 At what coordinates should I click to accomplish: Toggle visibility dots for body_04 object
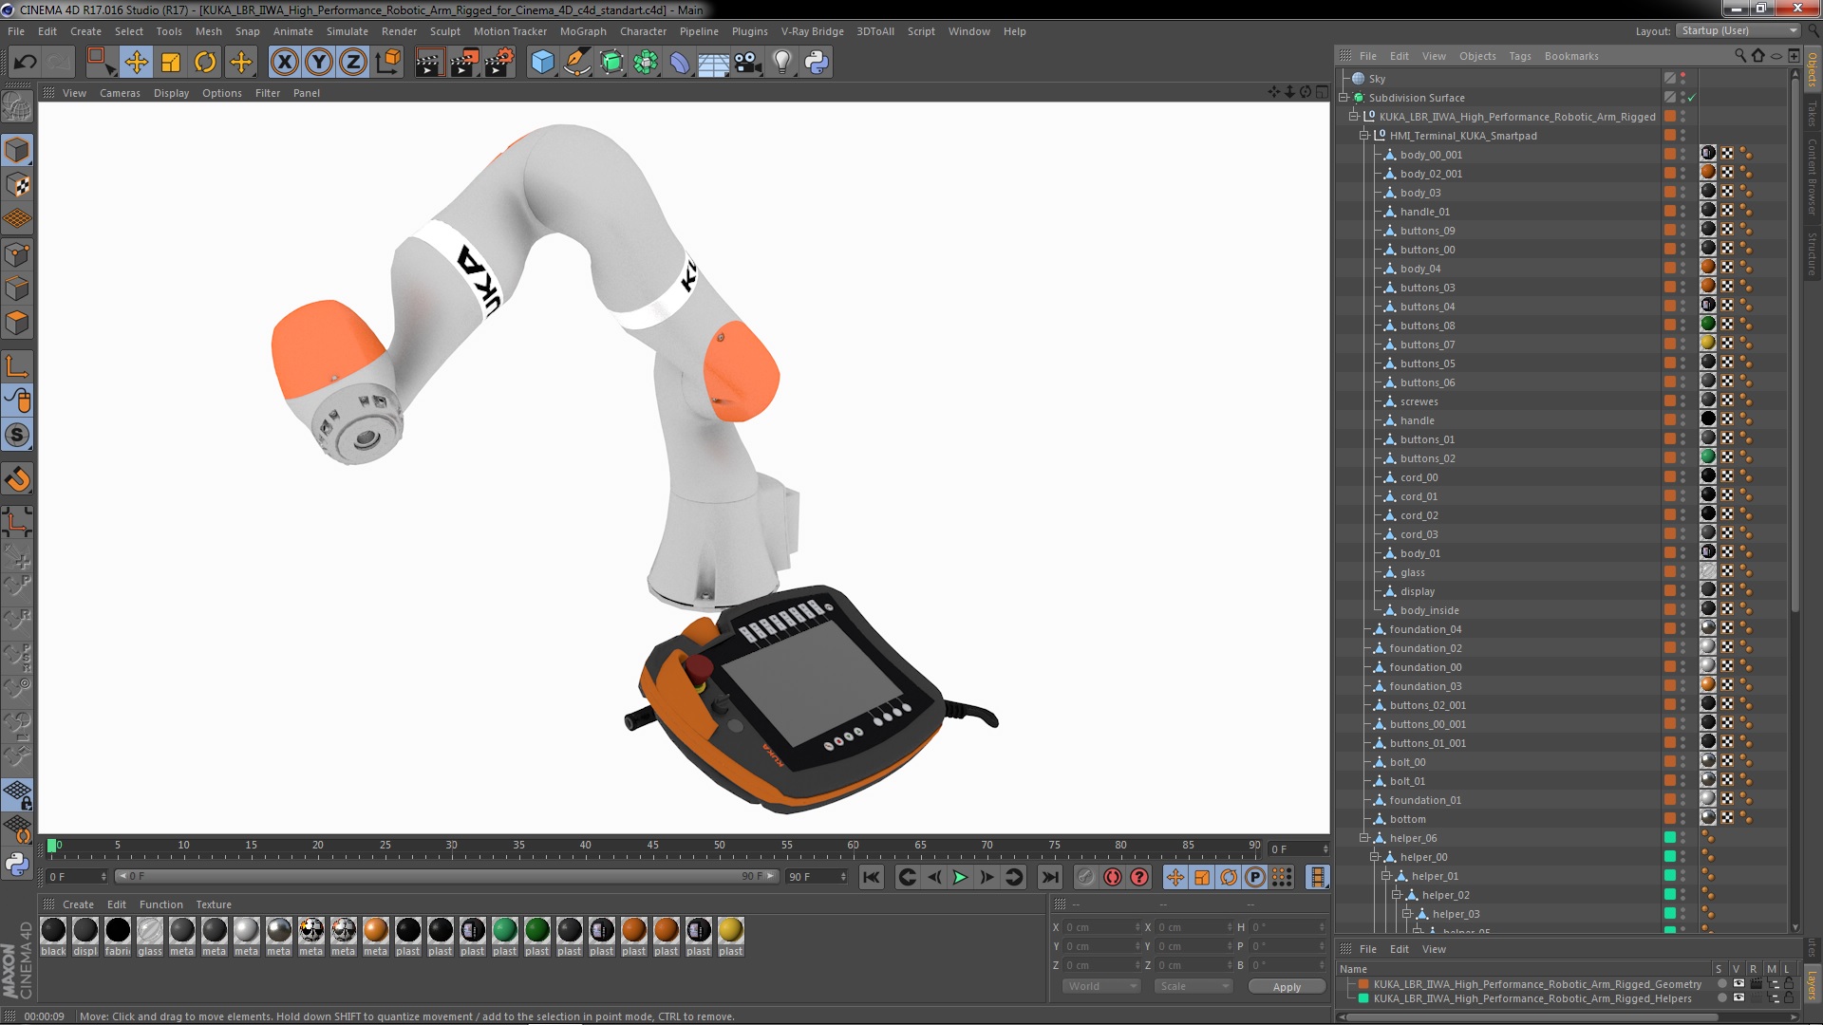pos(1683,269)
